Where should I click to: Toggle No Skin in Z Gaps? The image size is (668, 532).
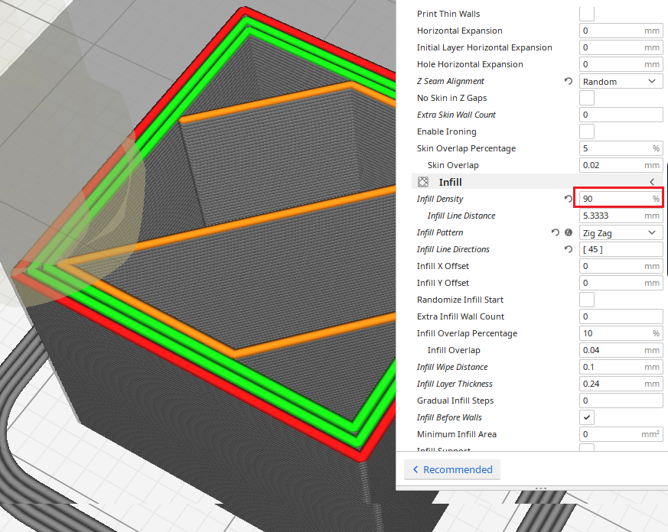click(x=587, y=98)
